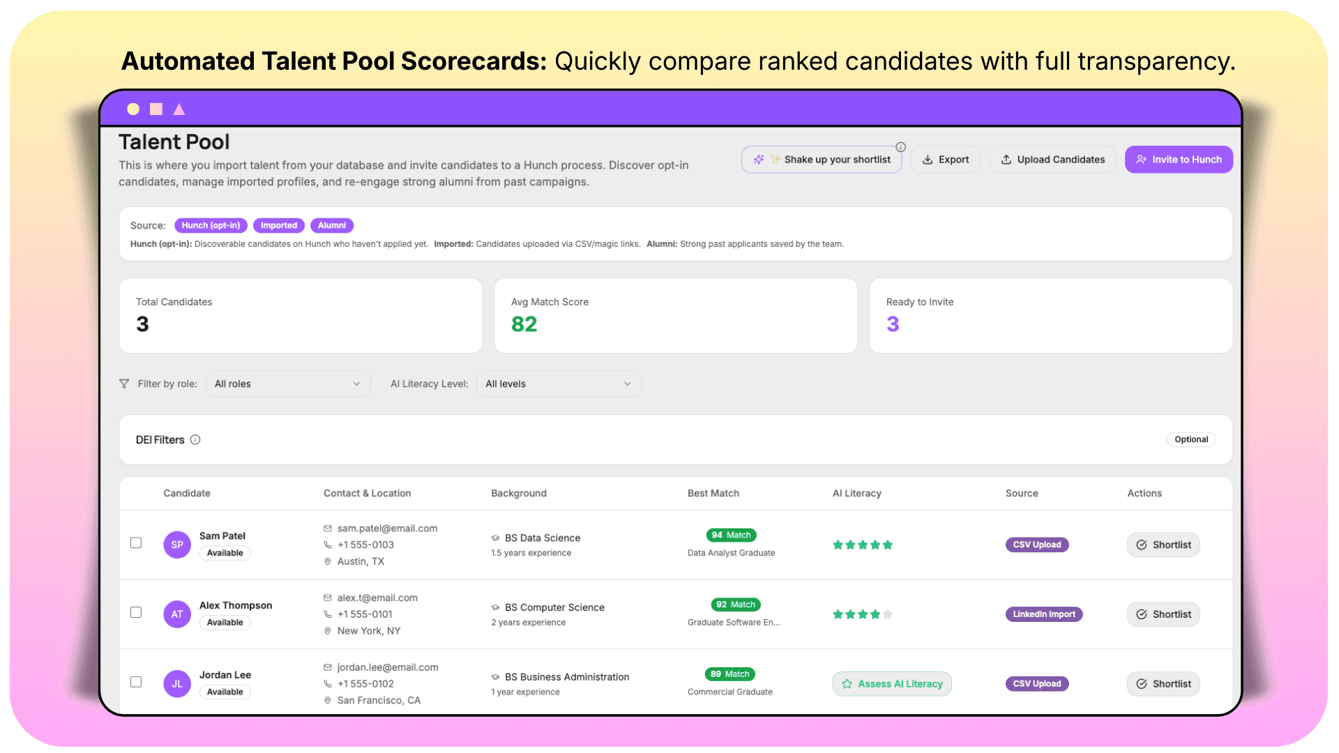The height and width of the screenshot is (753, 1339).
Task: Click Jordan Lee's JL avatar
Action: coord(177,684)
